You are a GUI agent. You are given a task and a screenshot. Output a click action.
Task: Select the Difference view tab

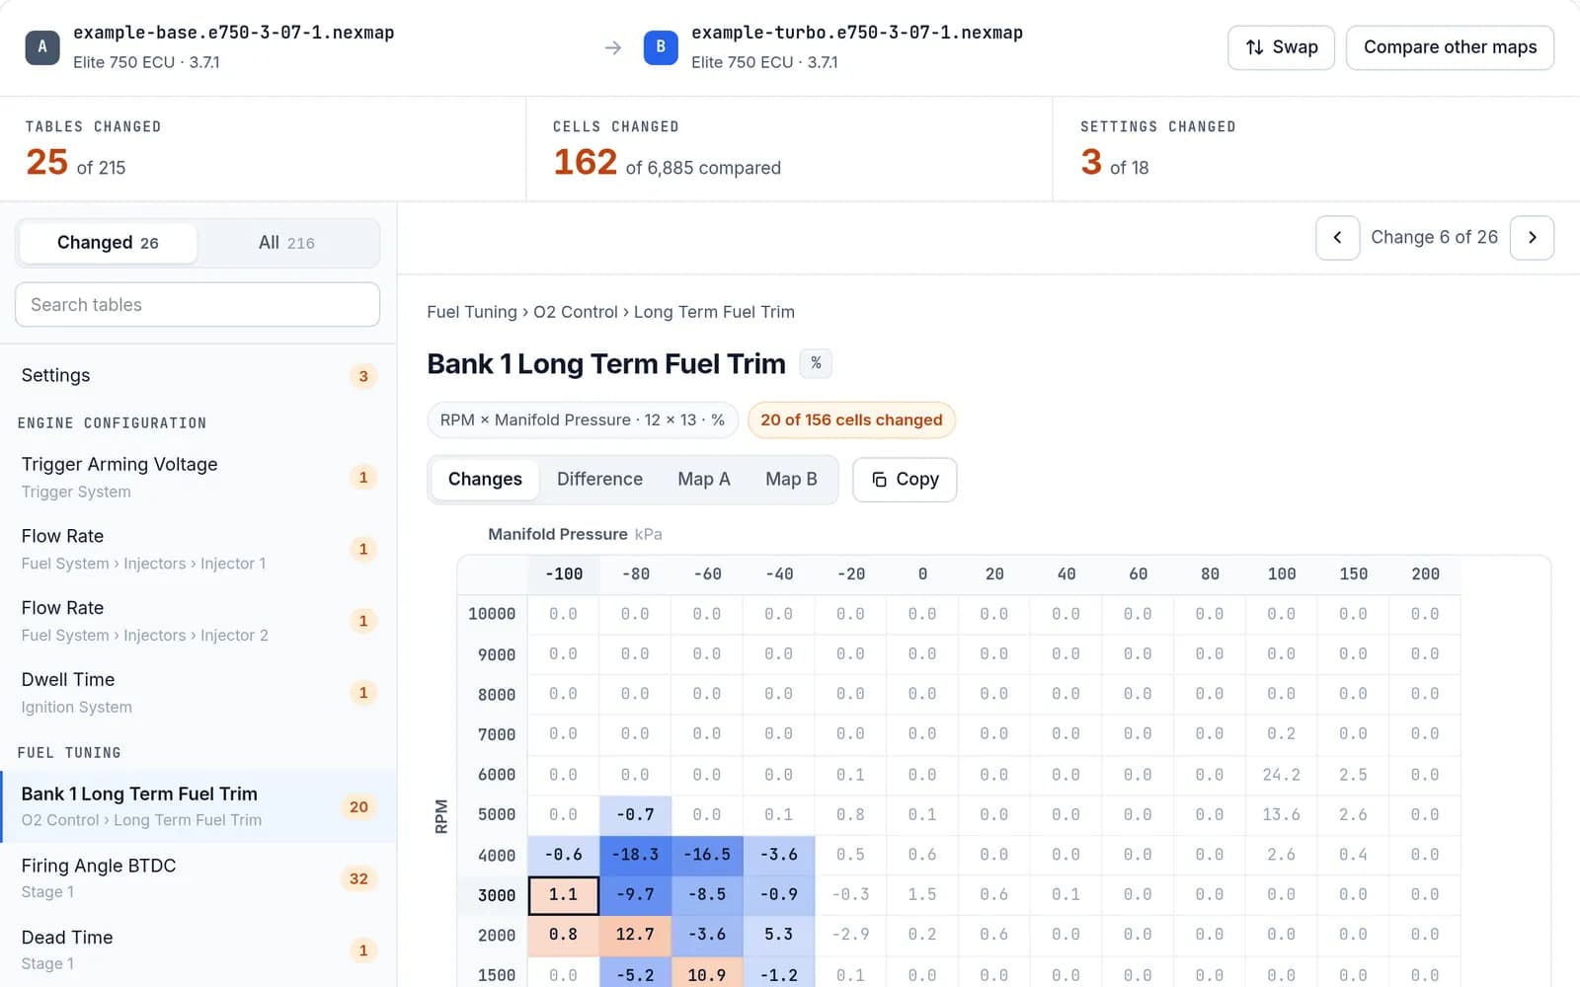pos(599,480)
